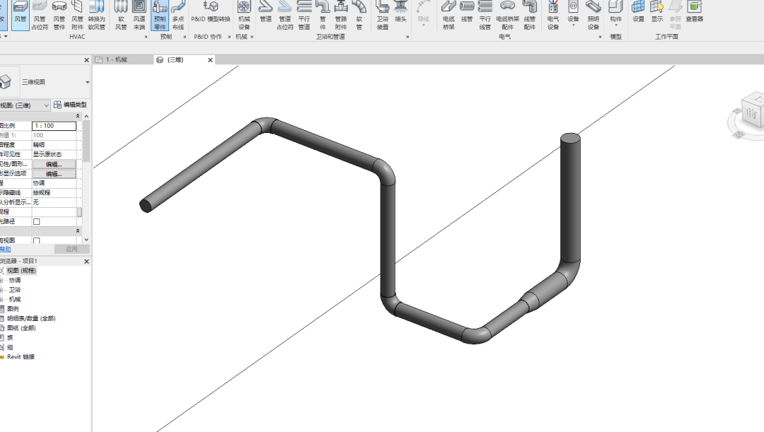Open the 查看器 work plane viewer
This screenshot has width=764, height=432.
pos(695,12)
